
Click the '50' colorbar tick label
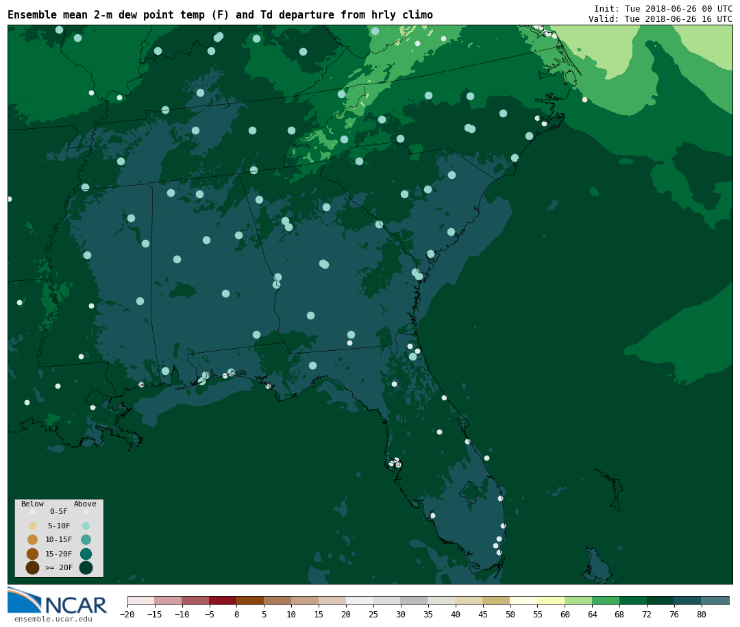click(x=510, y=614)
